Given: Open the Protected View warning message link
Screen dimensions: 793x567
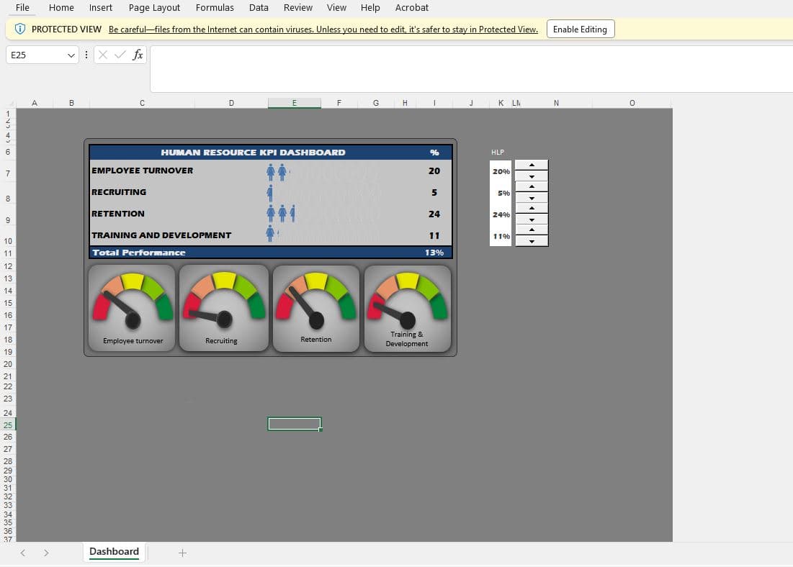Looking at the screenshot, I should pyautogui.click(x=323, y=30).
